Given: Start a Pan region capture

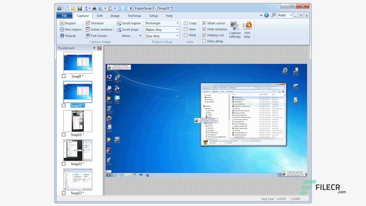Looking at the screenshot, I should pos(70,29).
